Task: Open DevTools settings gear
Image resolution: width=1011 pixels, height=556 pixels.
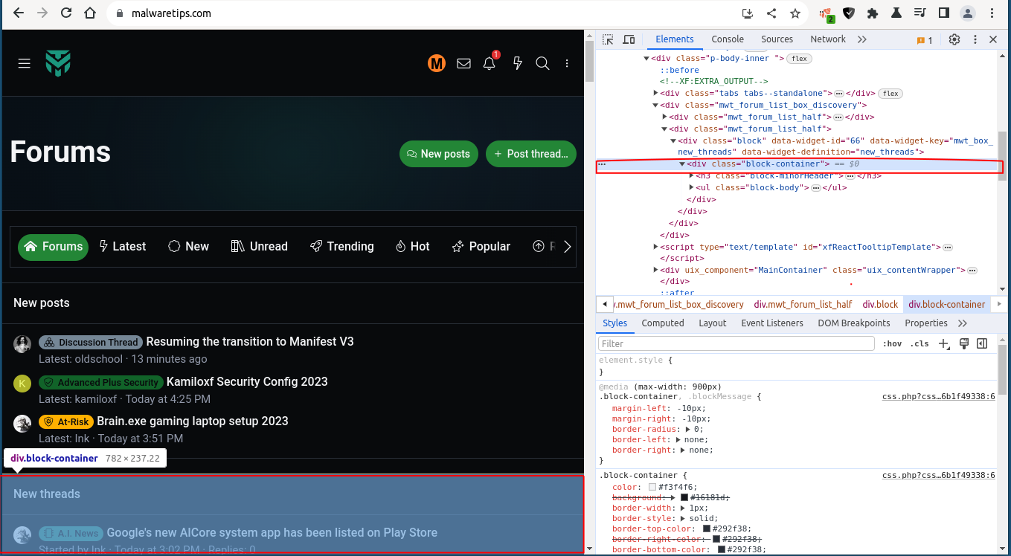Action: pos(954,39)
